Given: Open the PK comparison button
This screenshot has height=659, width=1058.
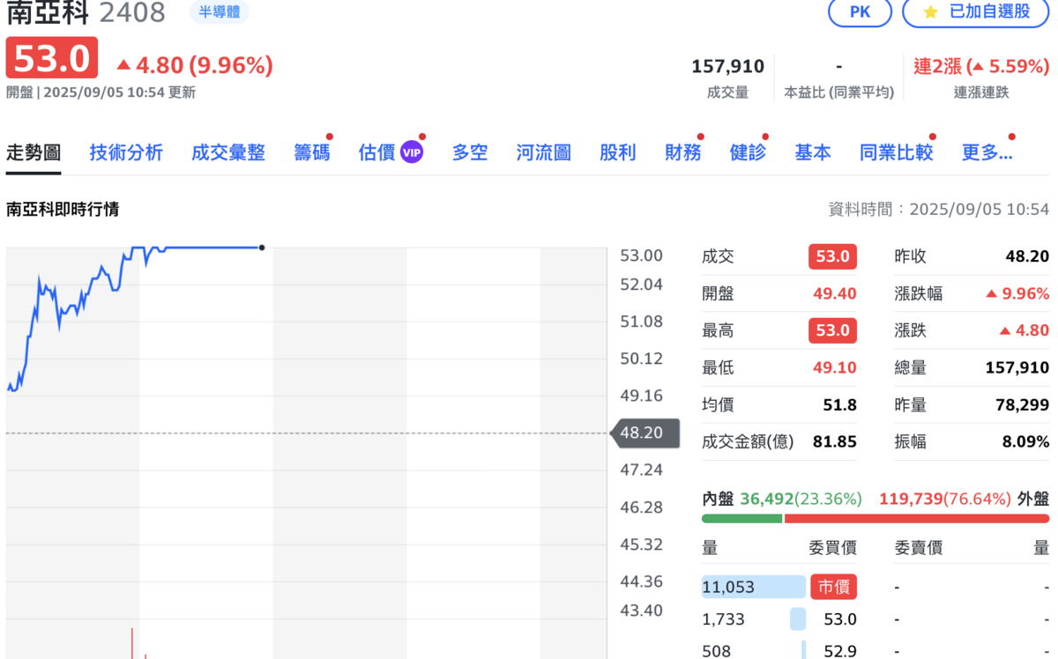Looking at the screenshot, I should tap(860, 13).
